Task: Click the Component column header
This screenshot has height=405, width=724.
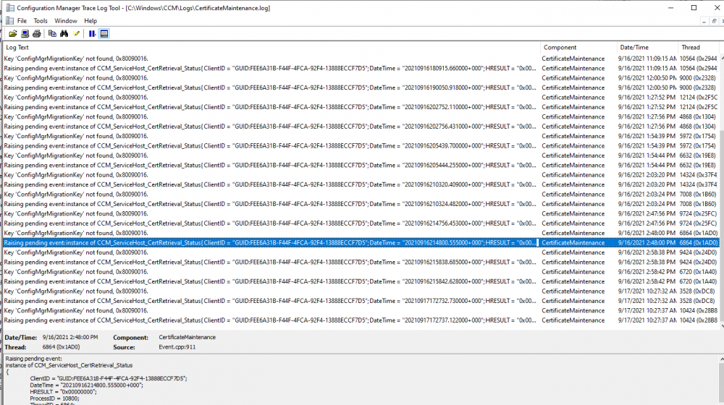Action: [578, 48]
